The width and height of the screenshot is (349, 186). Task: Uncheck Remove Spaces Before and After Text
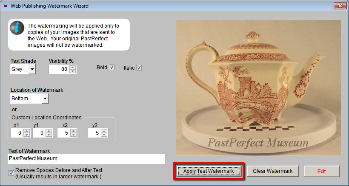[11, 173]
